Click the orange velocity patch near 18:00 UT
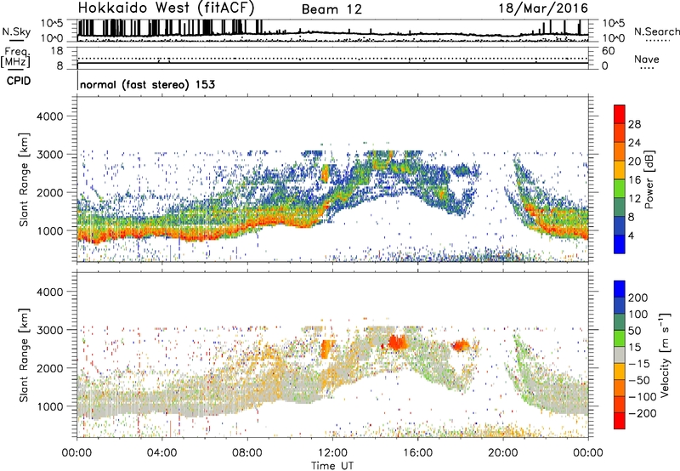 pyautogui.click(x=461, y=345)
